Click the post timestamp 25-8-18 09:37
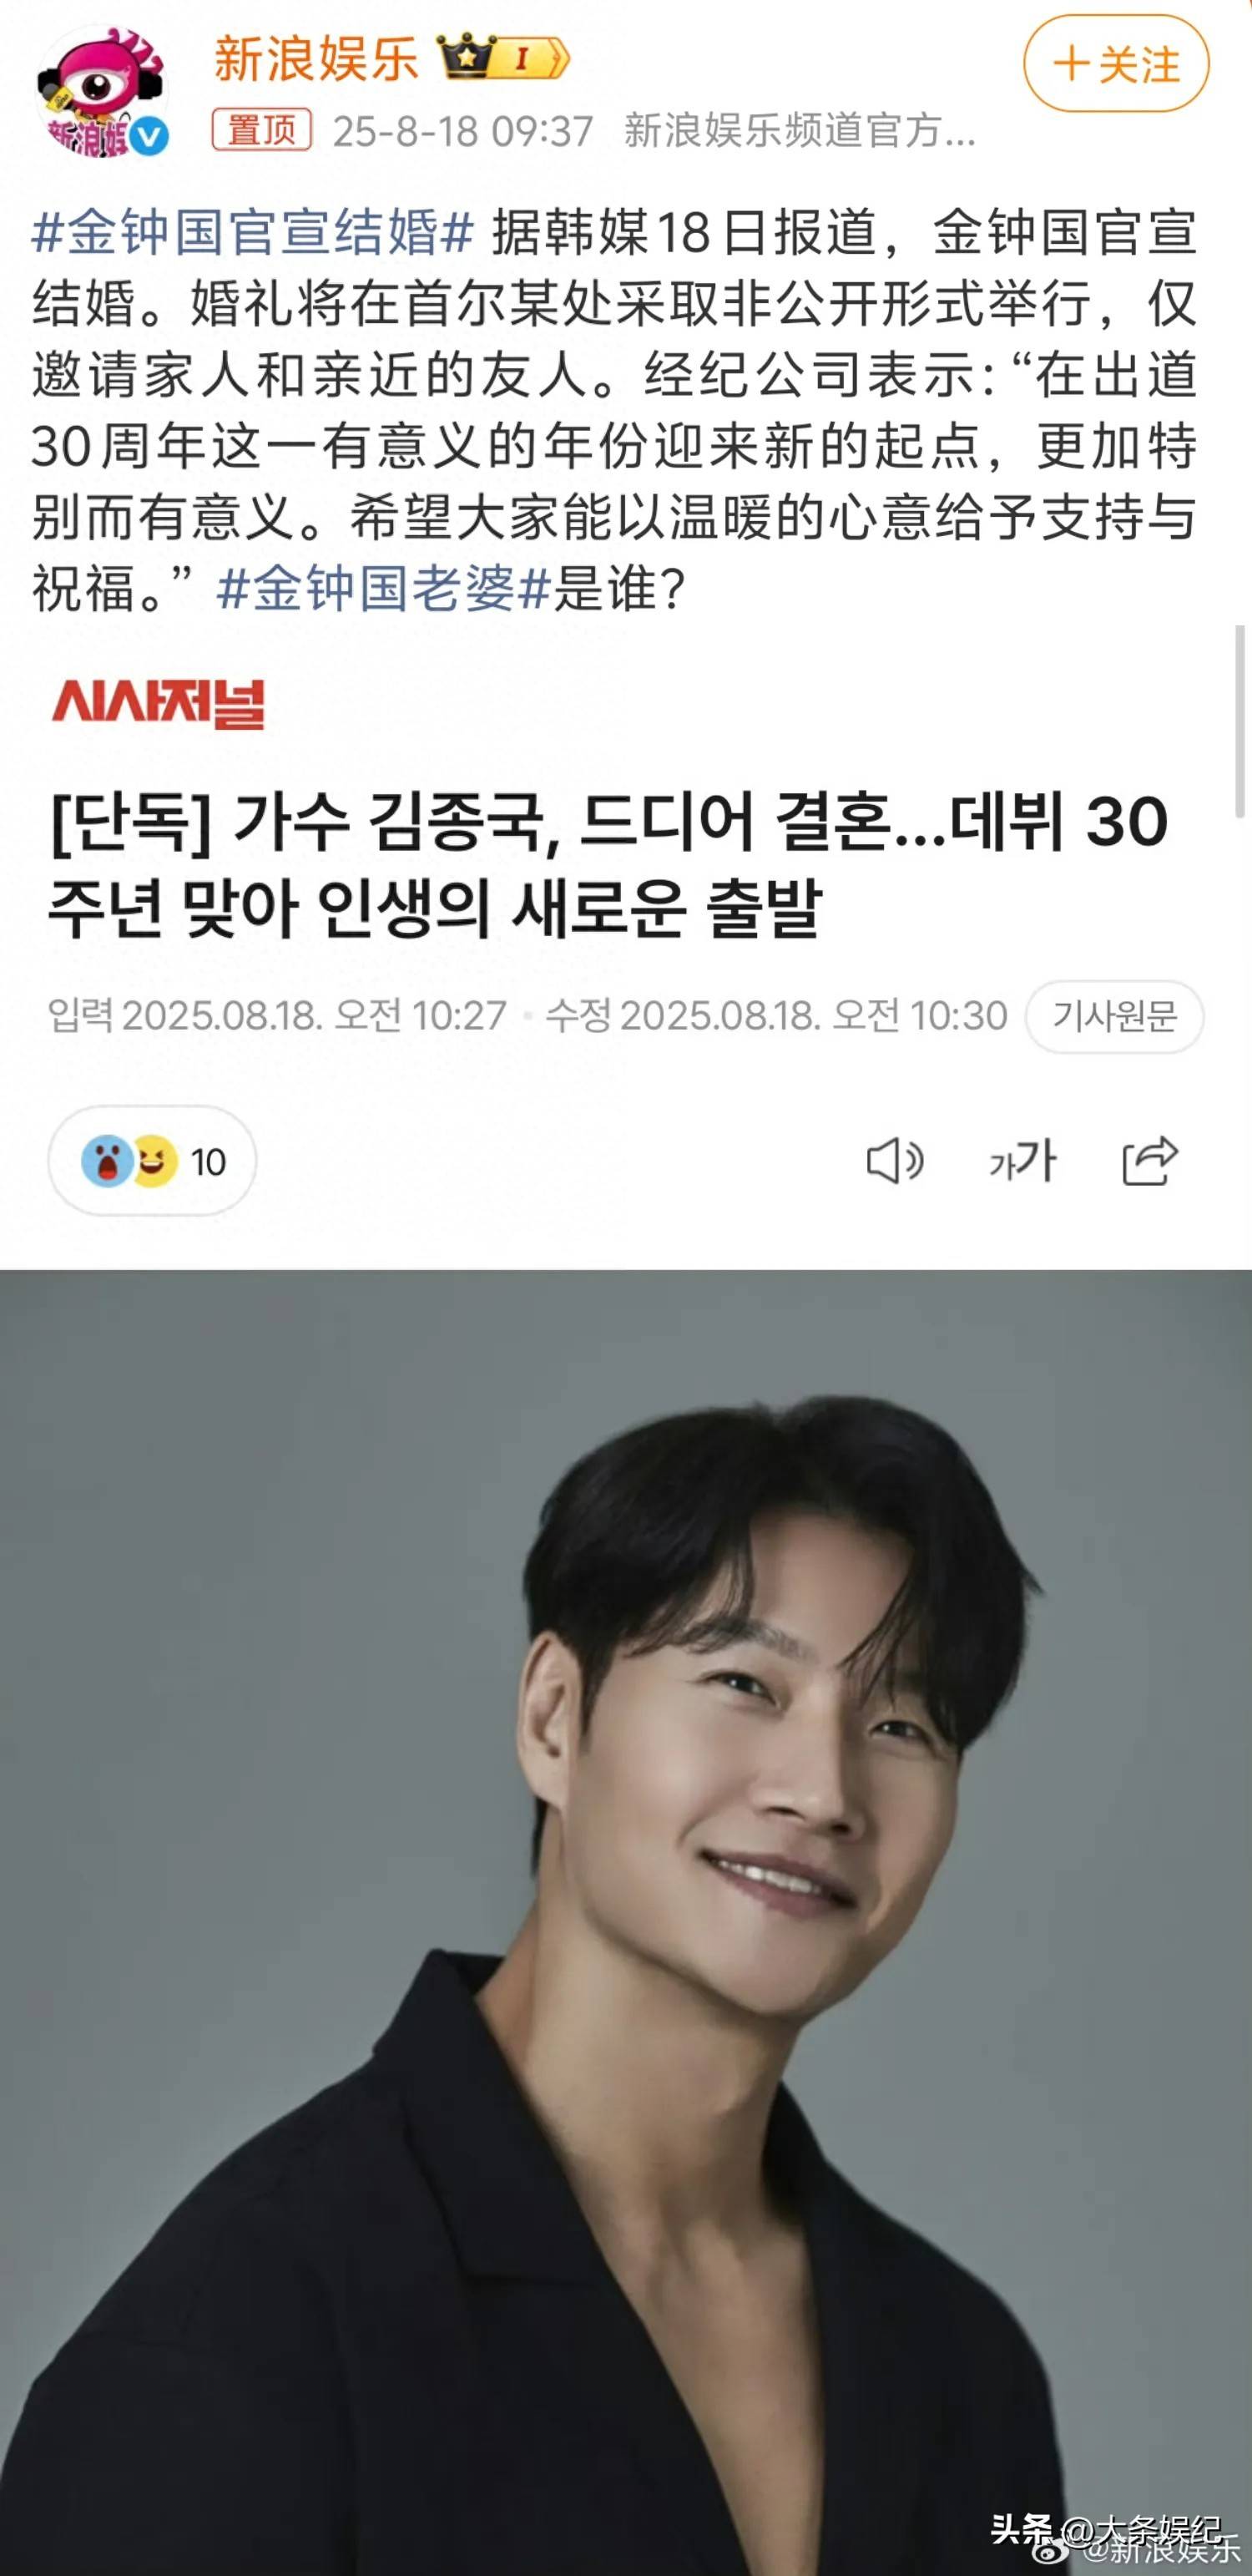 462,131
